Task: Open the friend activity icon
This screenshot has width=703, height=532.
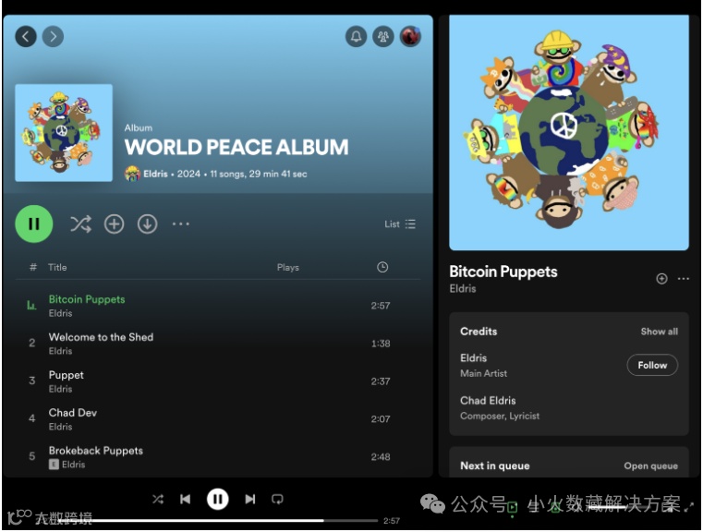Action: pyautogui.click(x=382, y=36)
